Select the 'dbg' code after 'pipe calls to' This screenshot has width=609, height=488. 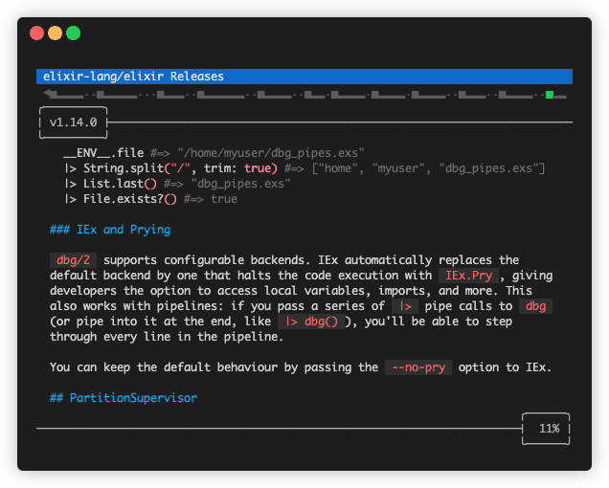[535, 306]
